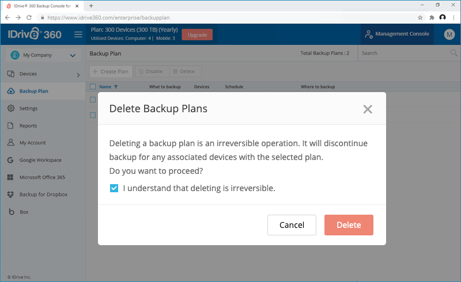Click the Microsoft Office 365 icon
This screenshot has width=461, height=282.
click(x=11, y=177)
